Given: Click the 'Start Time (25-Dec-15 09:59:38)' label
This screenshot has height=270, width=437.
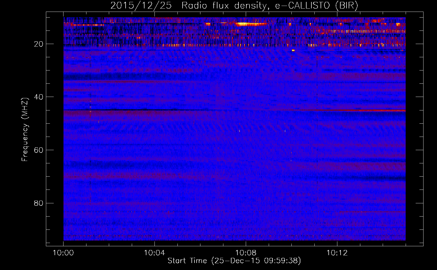Looking at the screenshot, I should click(x=234, y=261).
